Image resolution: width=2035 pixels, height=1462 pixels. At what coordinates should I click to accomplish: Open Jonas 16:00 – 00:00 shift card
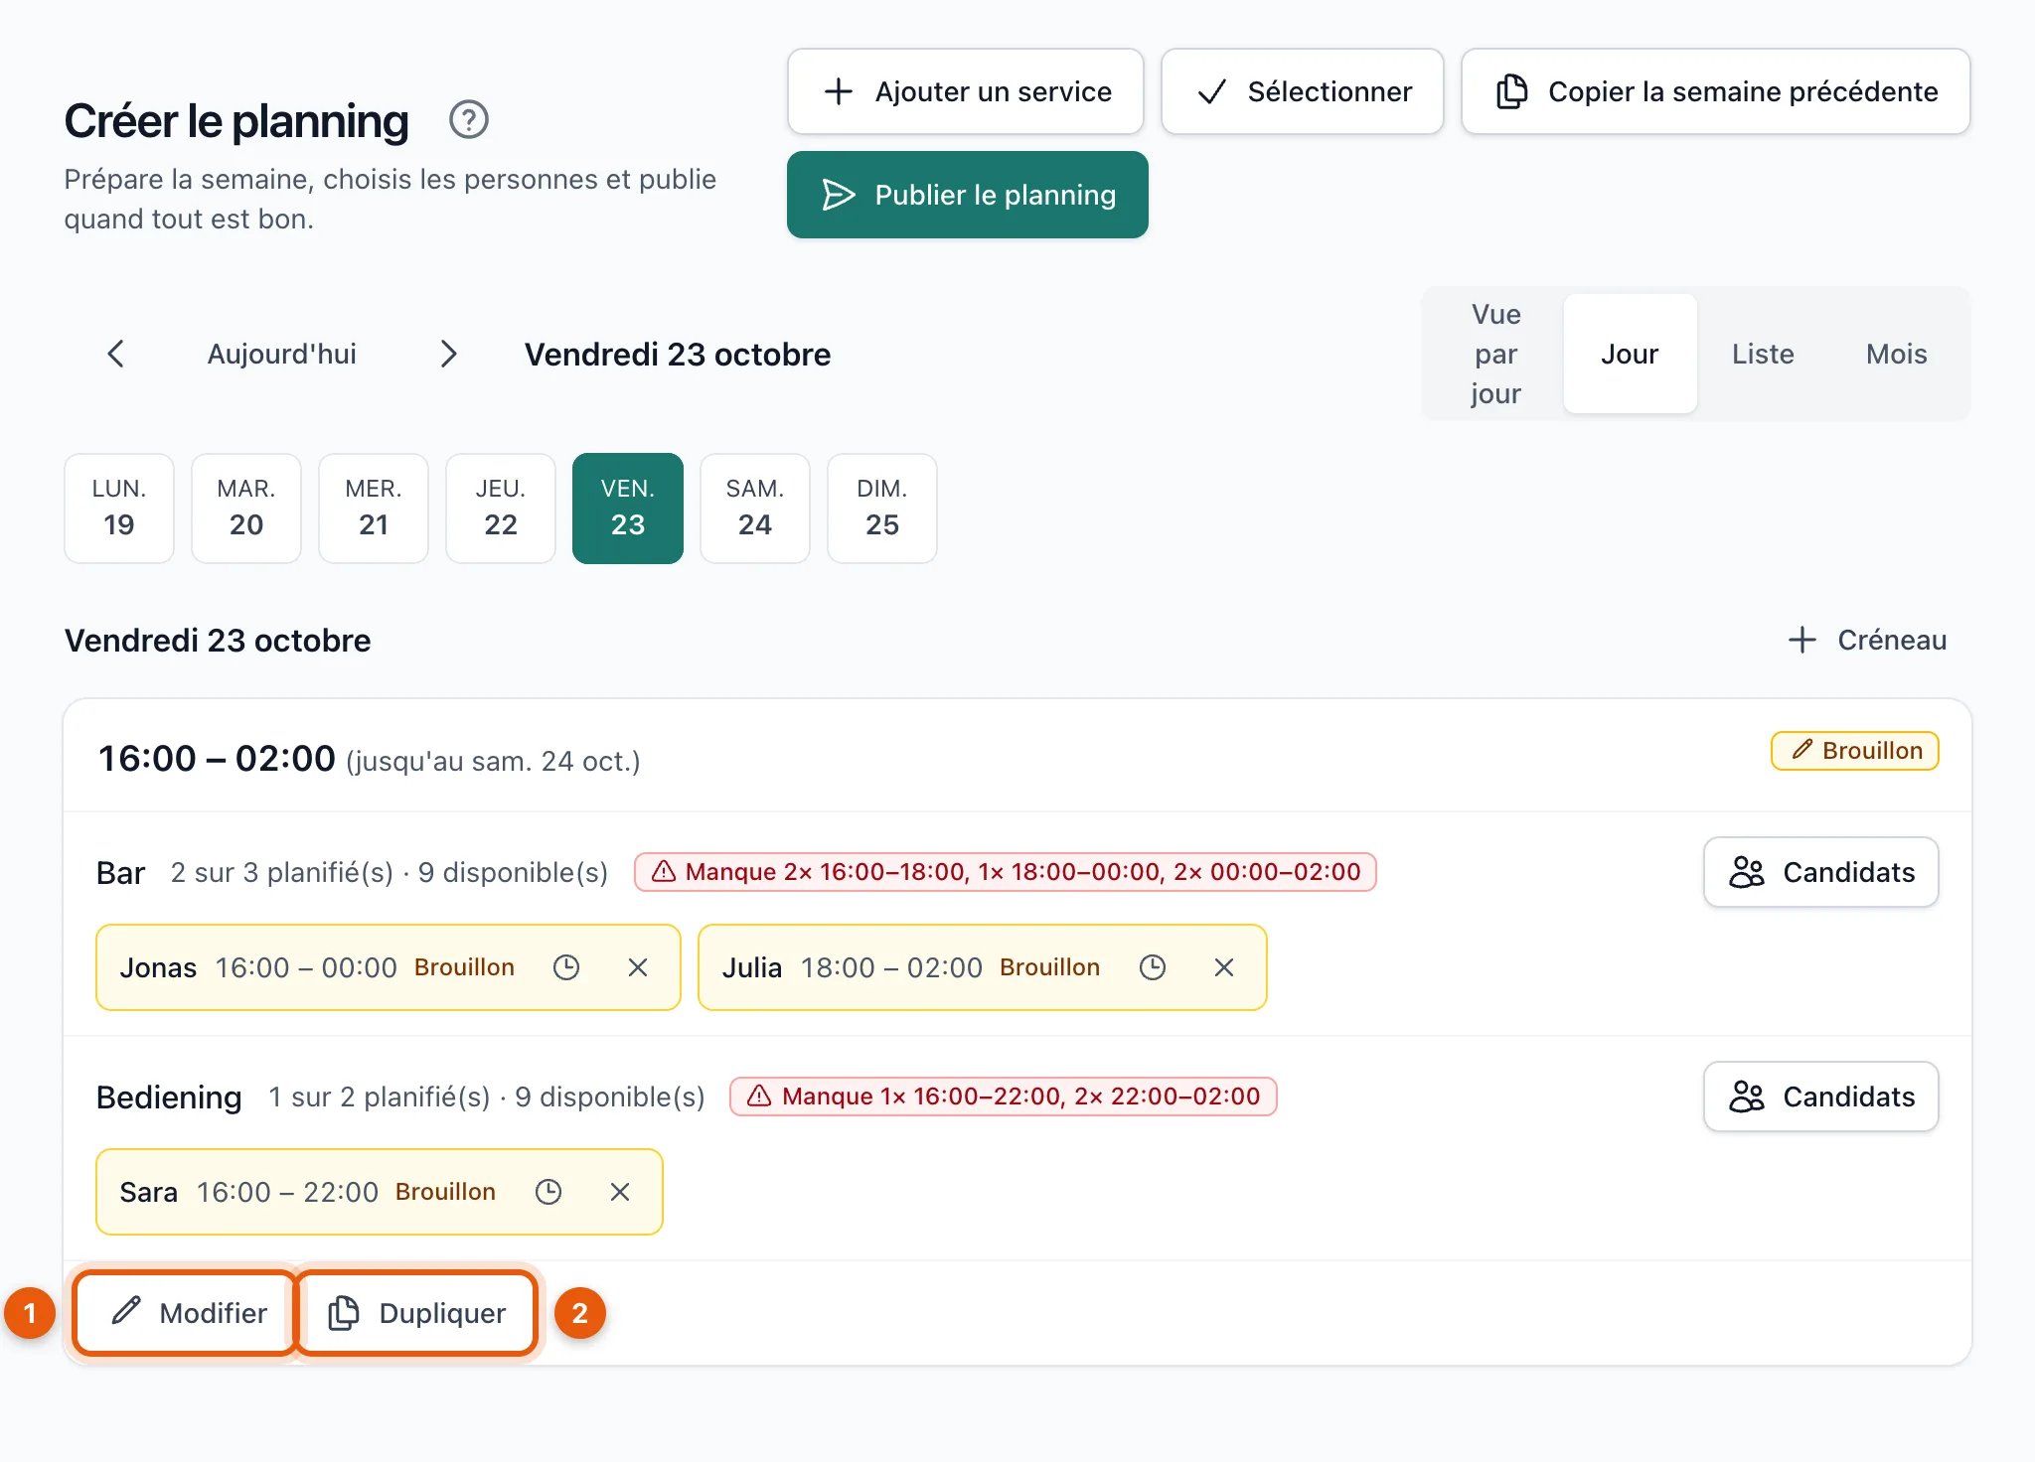[x=389, y=967]
